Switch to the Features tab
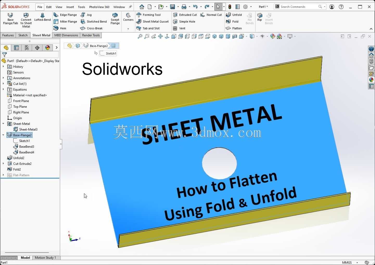Screen dimensions: 375x265 click(8, 35)
